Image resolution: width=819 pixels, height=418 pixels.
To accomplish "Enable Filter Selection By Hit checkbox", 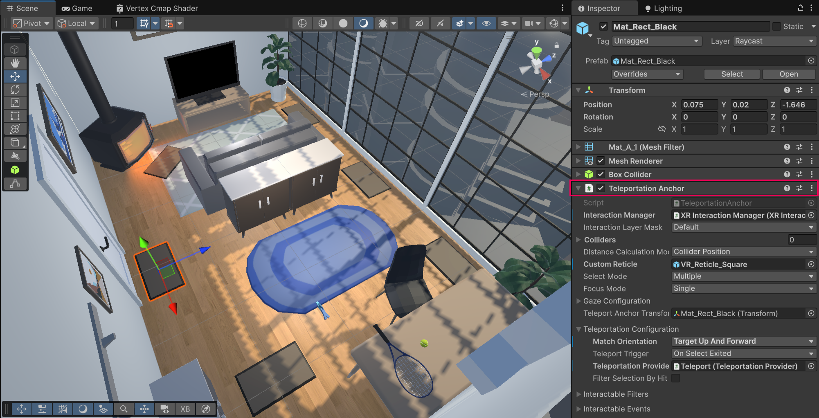I will click(676, 378).
